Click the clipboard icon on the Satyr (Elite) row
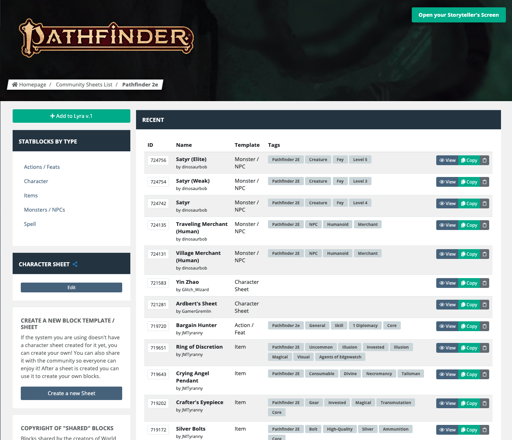Viewport: 512px width, 440px height. click(x=484, y=160)
